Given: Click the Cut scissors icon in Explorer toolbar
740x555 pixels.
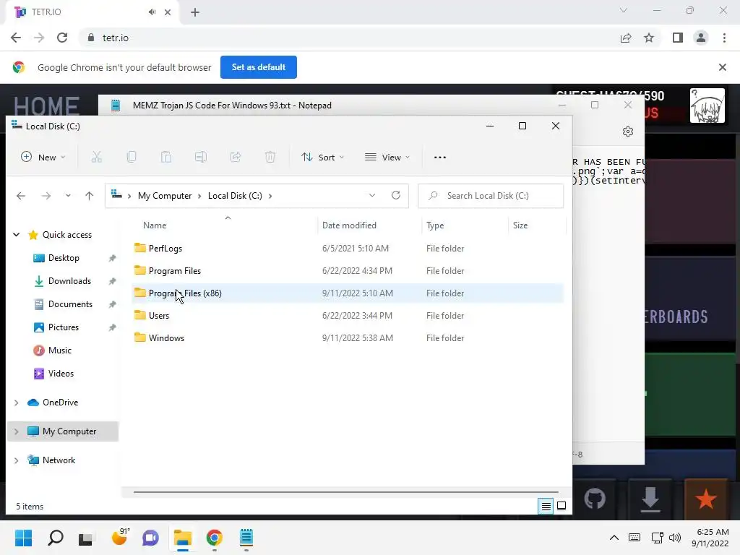Looking at the screenshot, I should tap(97, 157).
